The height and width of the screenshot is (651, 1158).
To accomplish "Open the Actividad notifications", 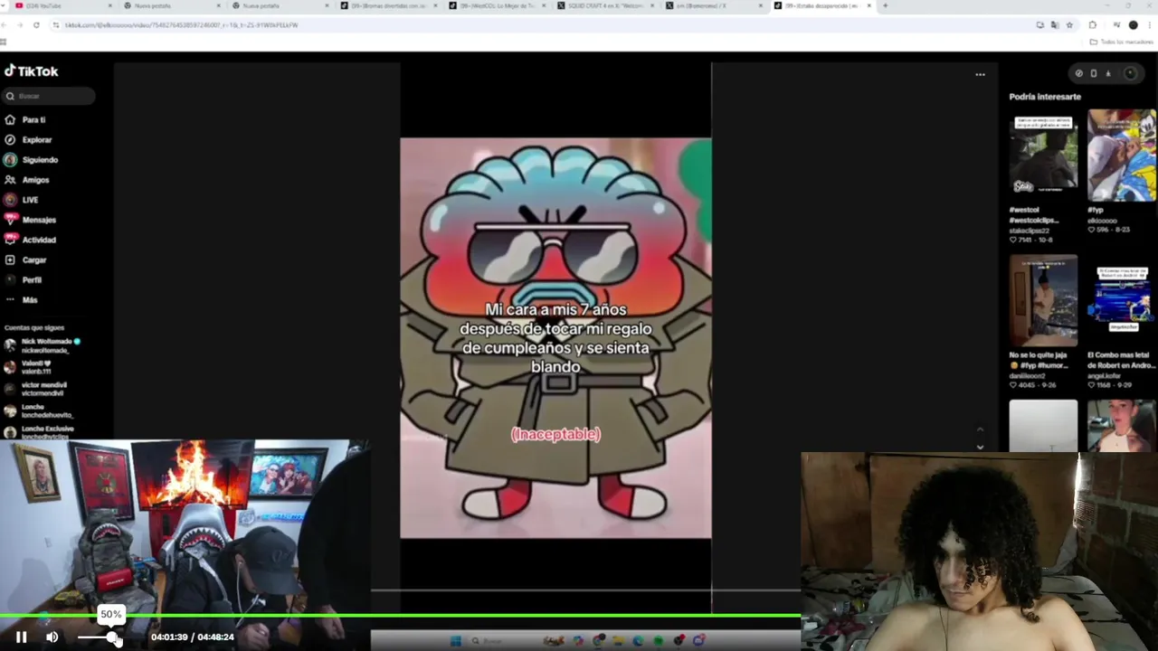I will point(30,240).
